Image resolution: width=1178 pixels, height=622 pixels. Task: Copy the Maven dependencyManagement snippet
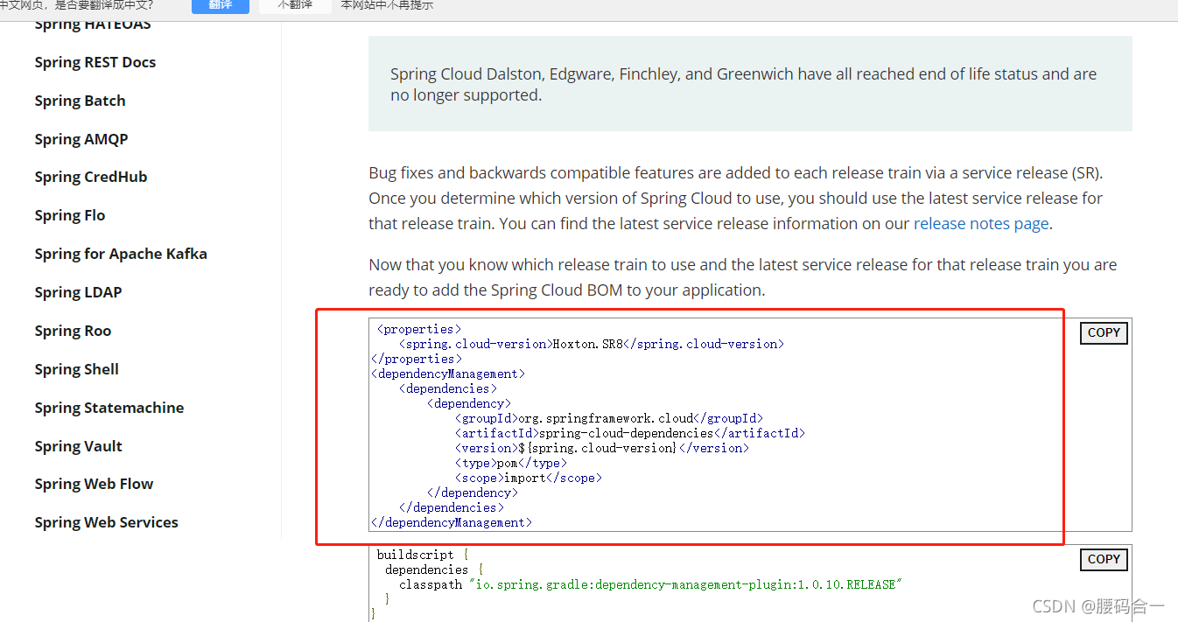[1104, 332]
